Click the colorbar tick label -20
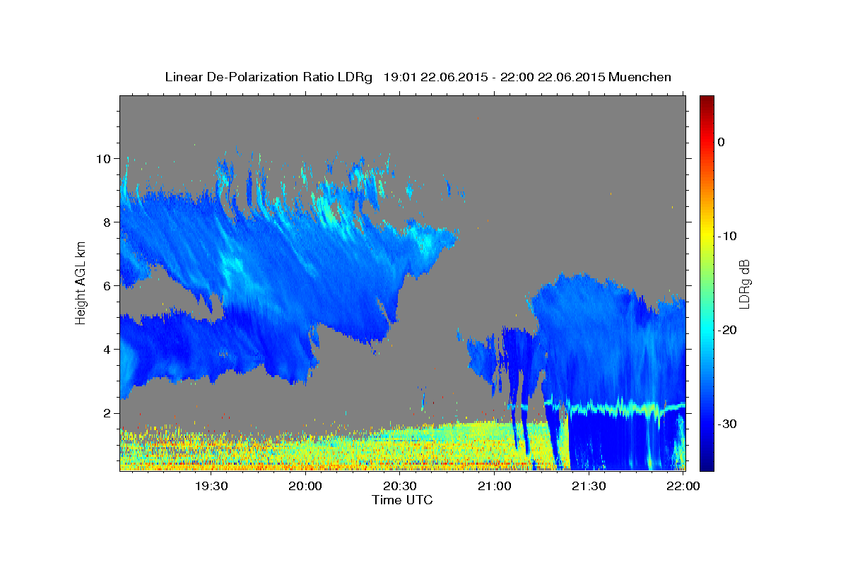The height and width of the screenshot is (565, 848). point(726,330)
